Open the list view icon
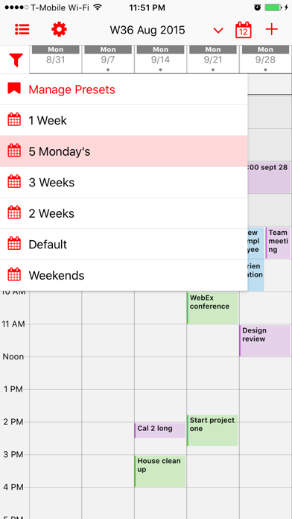292x519 pixels. pyautogui.click(x=22, y=30)
